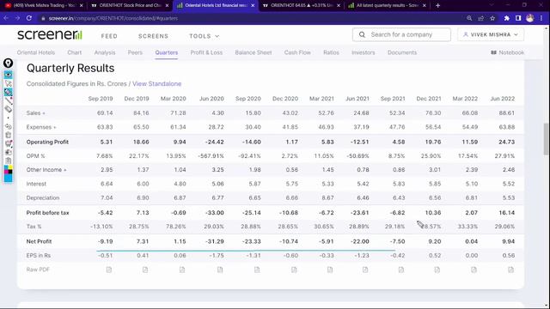The image size is (550, 309).
Task: Click the zoom magnifier icon in address bar
Action: (x=469, y=18)
